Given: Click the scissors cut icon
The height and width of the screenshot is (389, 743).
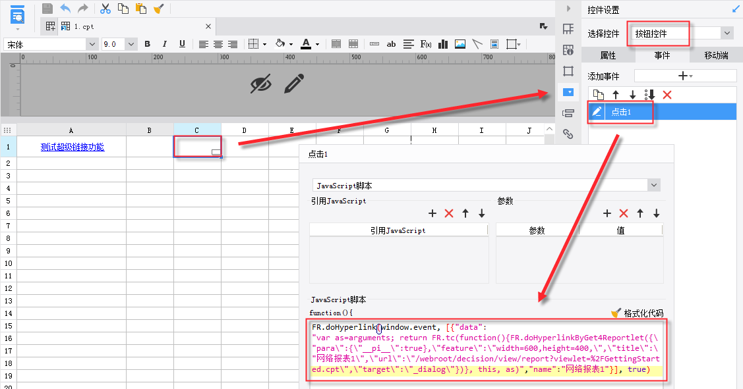Looking at the screenshot, I should pyautogui.click(x=105, y=8).
